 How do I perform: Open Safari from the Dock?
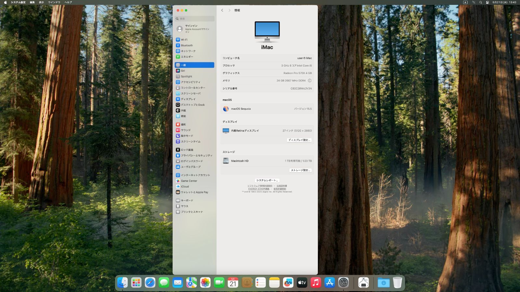click(x=150, y=283)
